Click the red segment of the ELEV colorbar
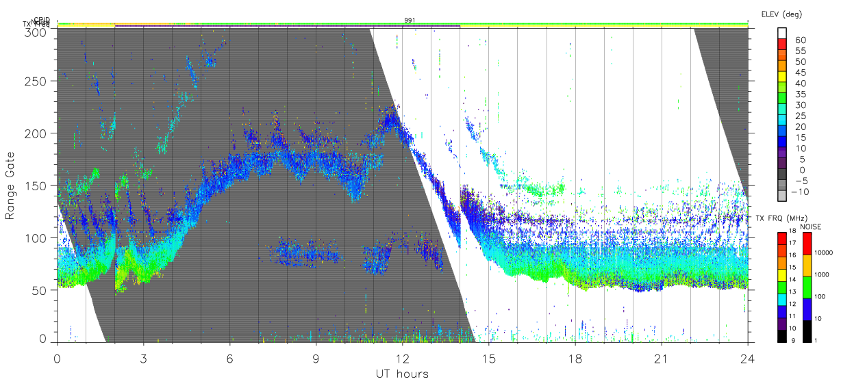This screenshot has width=841, height=388. click(783, 44)
